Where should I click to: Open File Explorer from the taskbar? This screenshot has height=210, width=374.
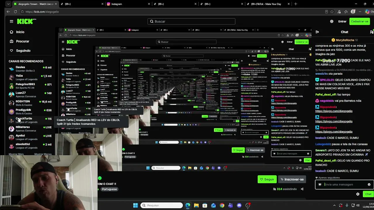tap(196, 205)
